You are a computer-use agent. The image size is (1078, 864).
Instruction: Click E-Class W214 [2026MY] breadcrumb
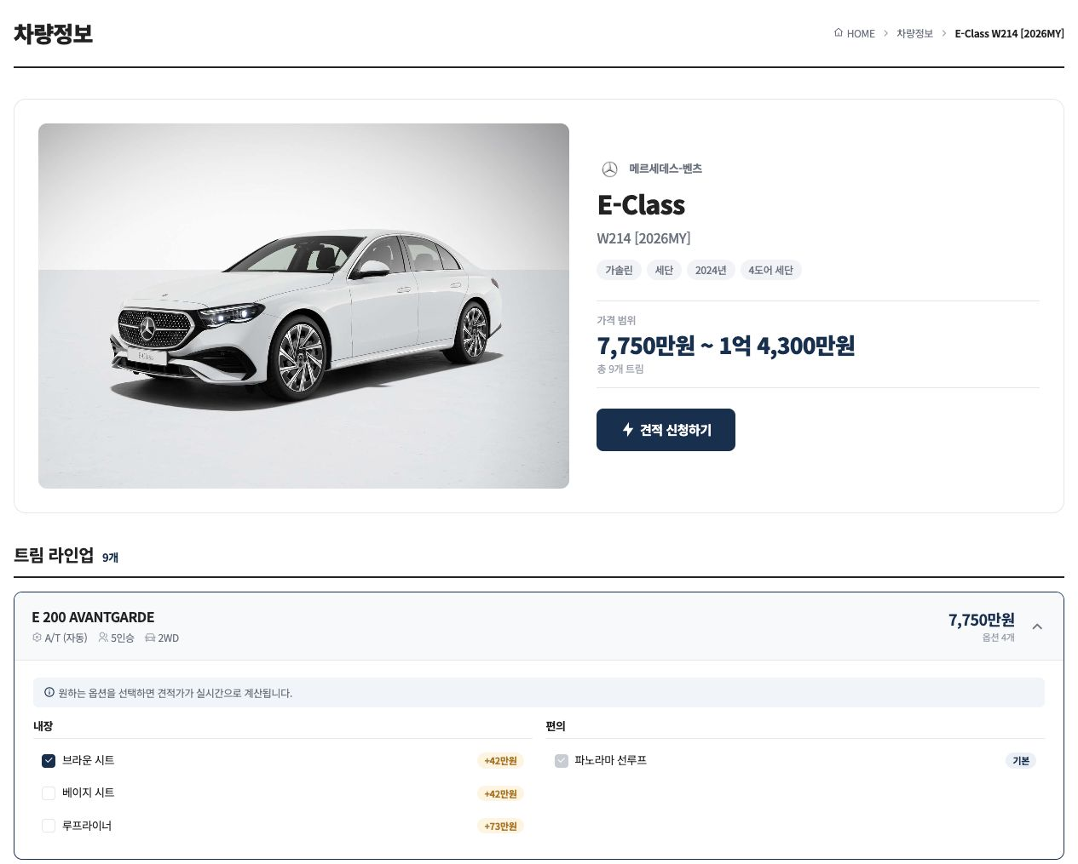point(1009,34)
